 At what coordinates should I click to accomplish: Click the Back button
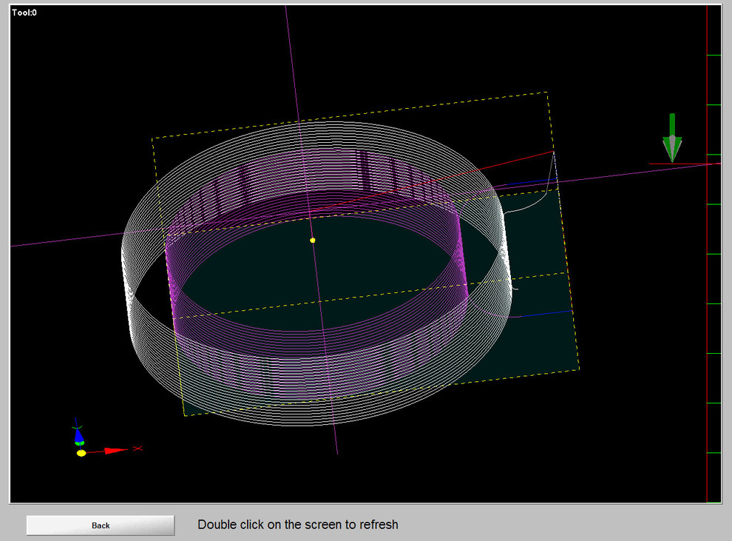click(101, 525)
